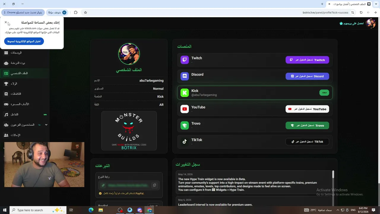Viewport: 380px width, 214px height.
Task: Open the taskbar clock and date
Action: (363, 210)
